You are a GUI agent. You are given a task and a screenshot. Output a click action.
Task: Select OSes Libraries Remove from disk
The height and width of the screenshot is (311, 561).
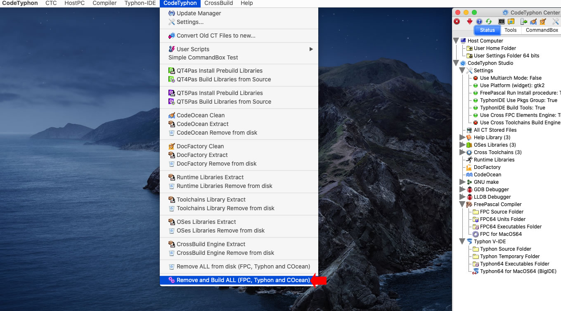[239, 230]
